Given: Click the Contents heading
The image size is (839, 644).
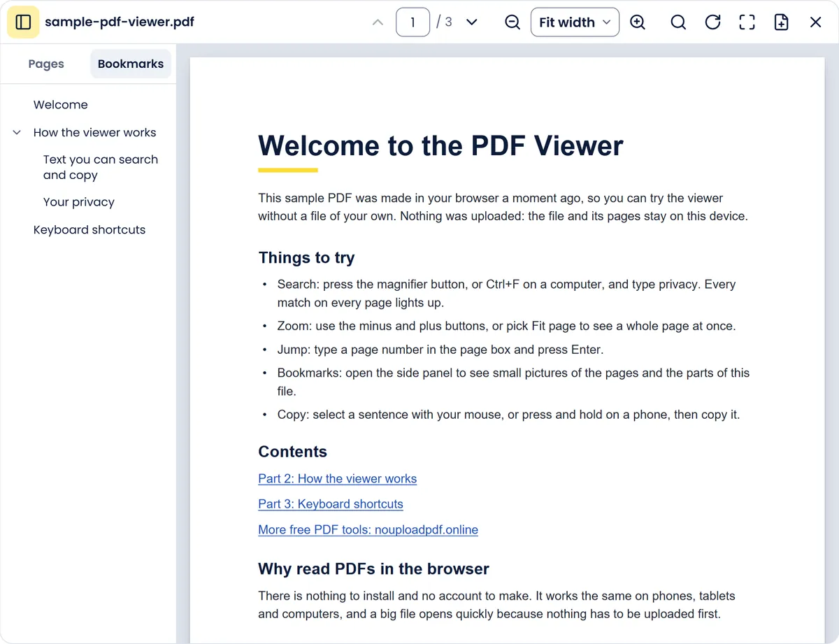Looking at the screenshot, I should [x=292, y=452].
